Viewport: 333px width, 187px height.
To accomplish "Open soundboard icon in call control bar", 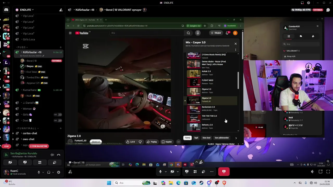I will [203, 171].
